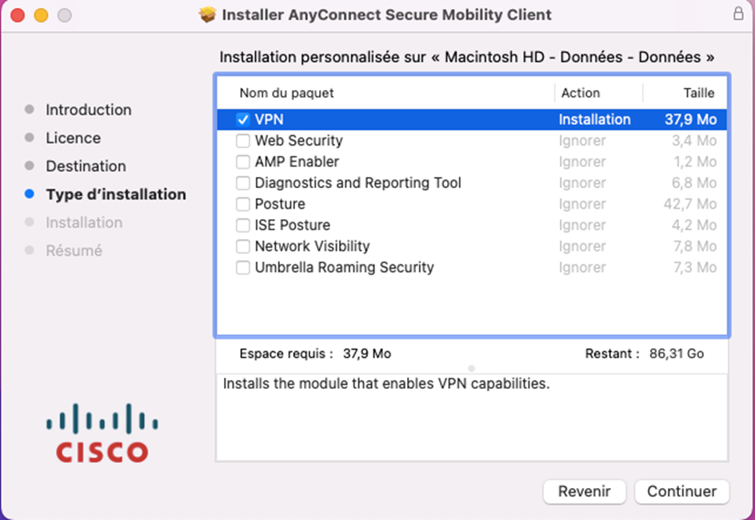Screen dimensions: 755x520
Task: Tick the AMP Enabler checkbox
Action: tap(242, 162)
